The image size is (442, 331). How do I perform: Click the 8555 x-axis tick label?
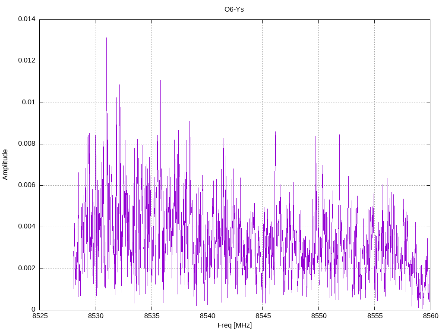click(375, 316)
